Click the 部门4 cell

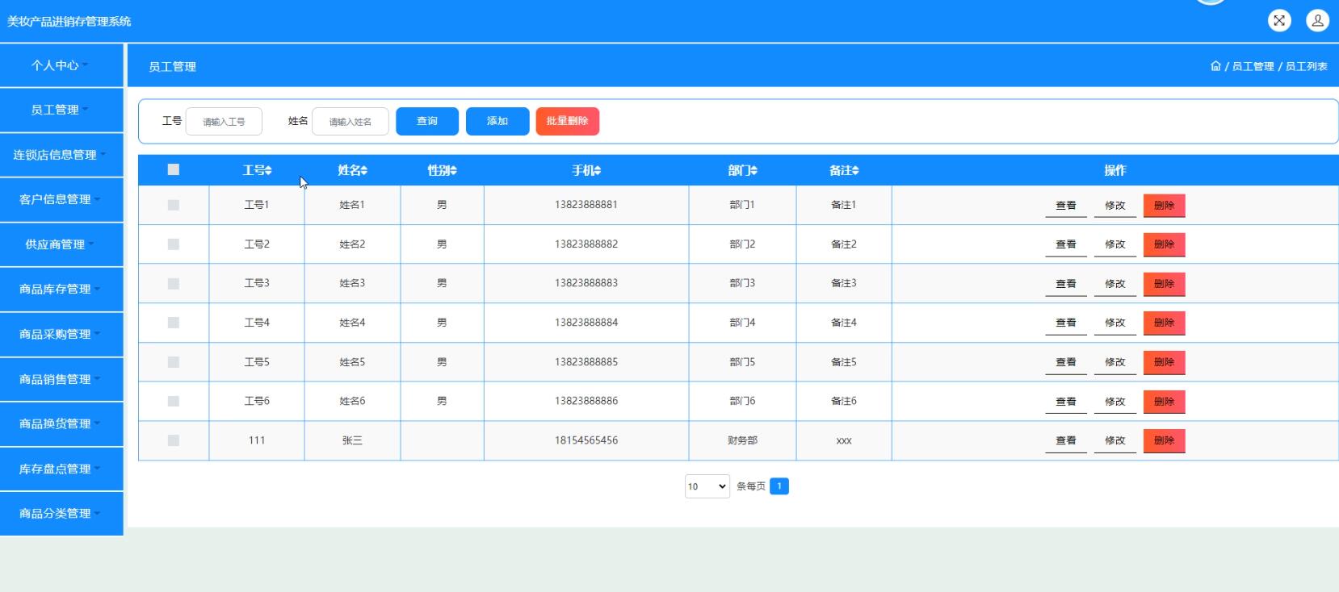742,323
